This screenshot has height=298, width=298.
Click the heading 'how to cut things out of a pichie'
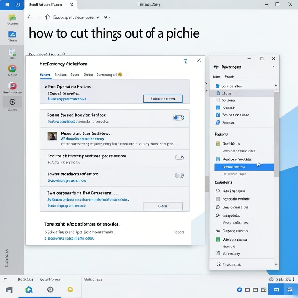pyautogui.click(x=114, y=33)
